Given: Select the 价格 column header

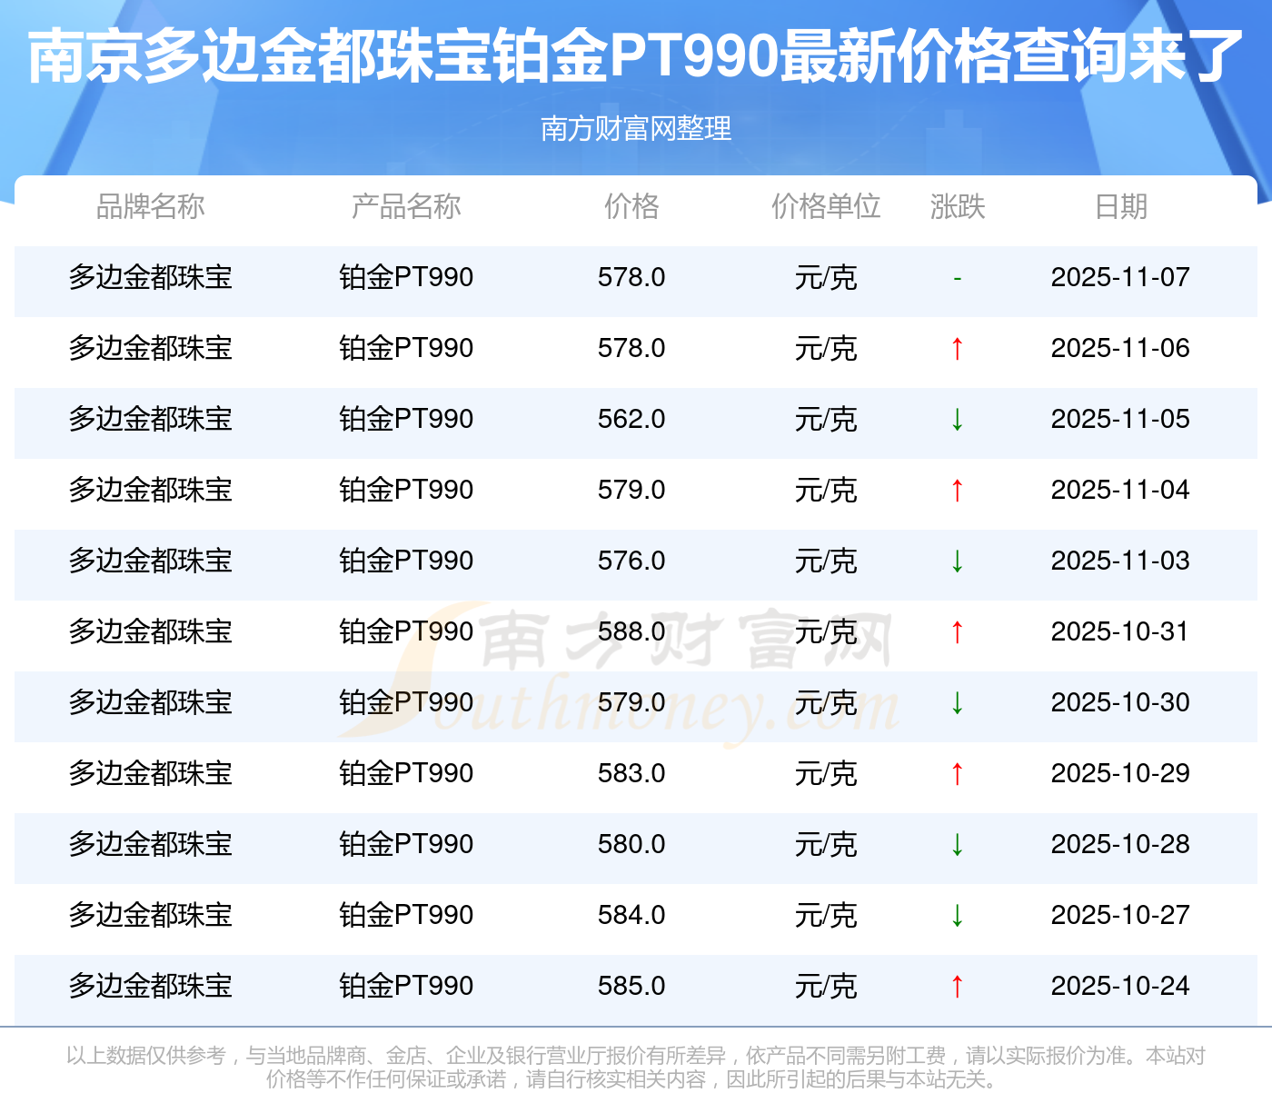Looking at the screenshot, I should tap(631, 207).
